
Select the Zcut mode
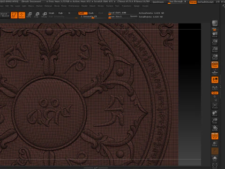coord(101,13)
